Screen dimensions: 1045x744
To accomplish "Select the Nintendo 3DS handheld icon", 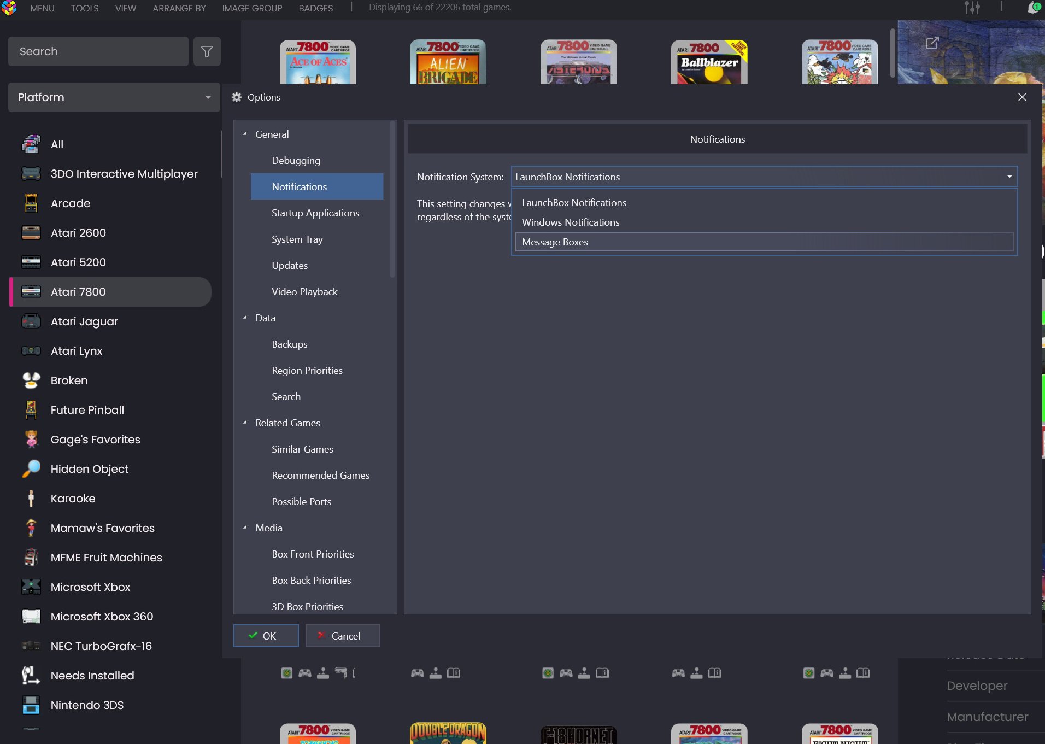I will (31, 705).
